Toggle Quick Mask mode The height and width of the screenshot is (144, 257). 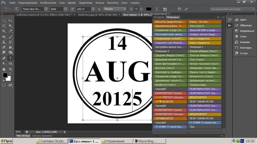4,85
